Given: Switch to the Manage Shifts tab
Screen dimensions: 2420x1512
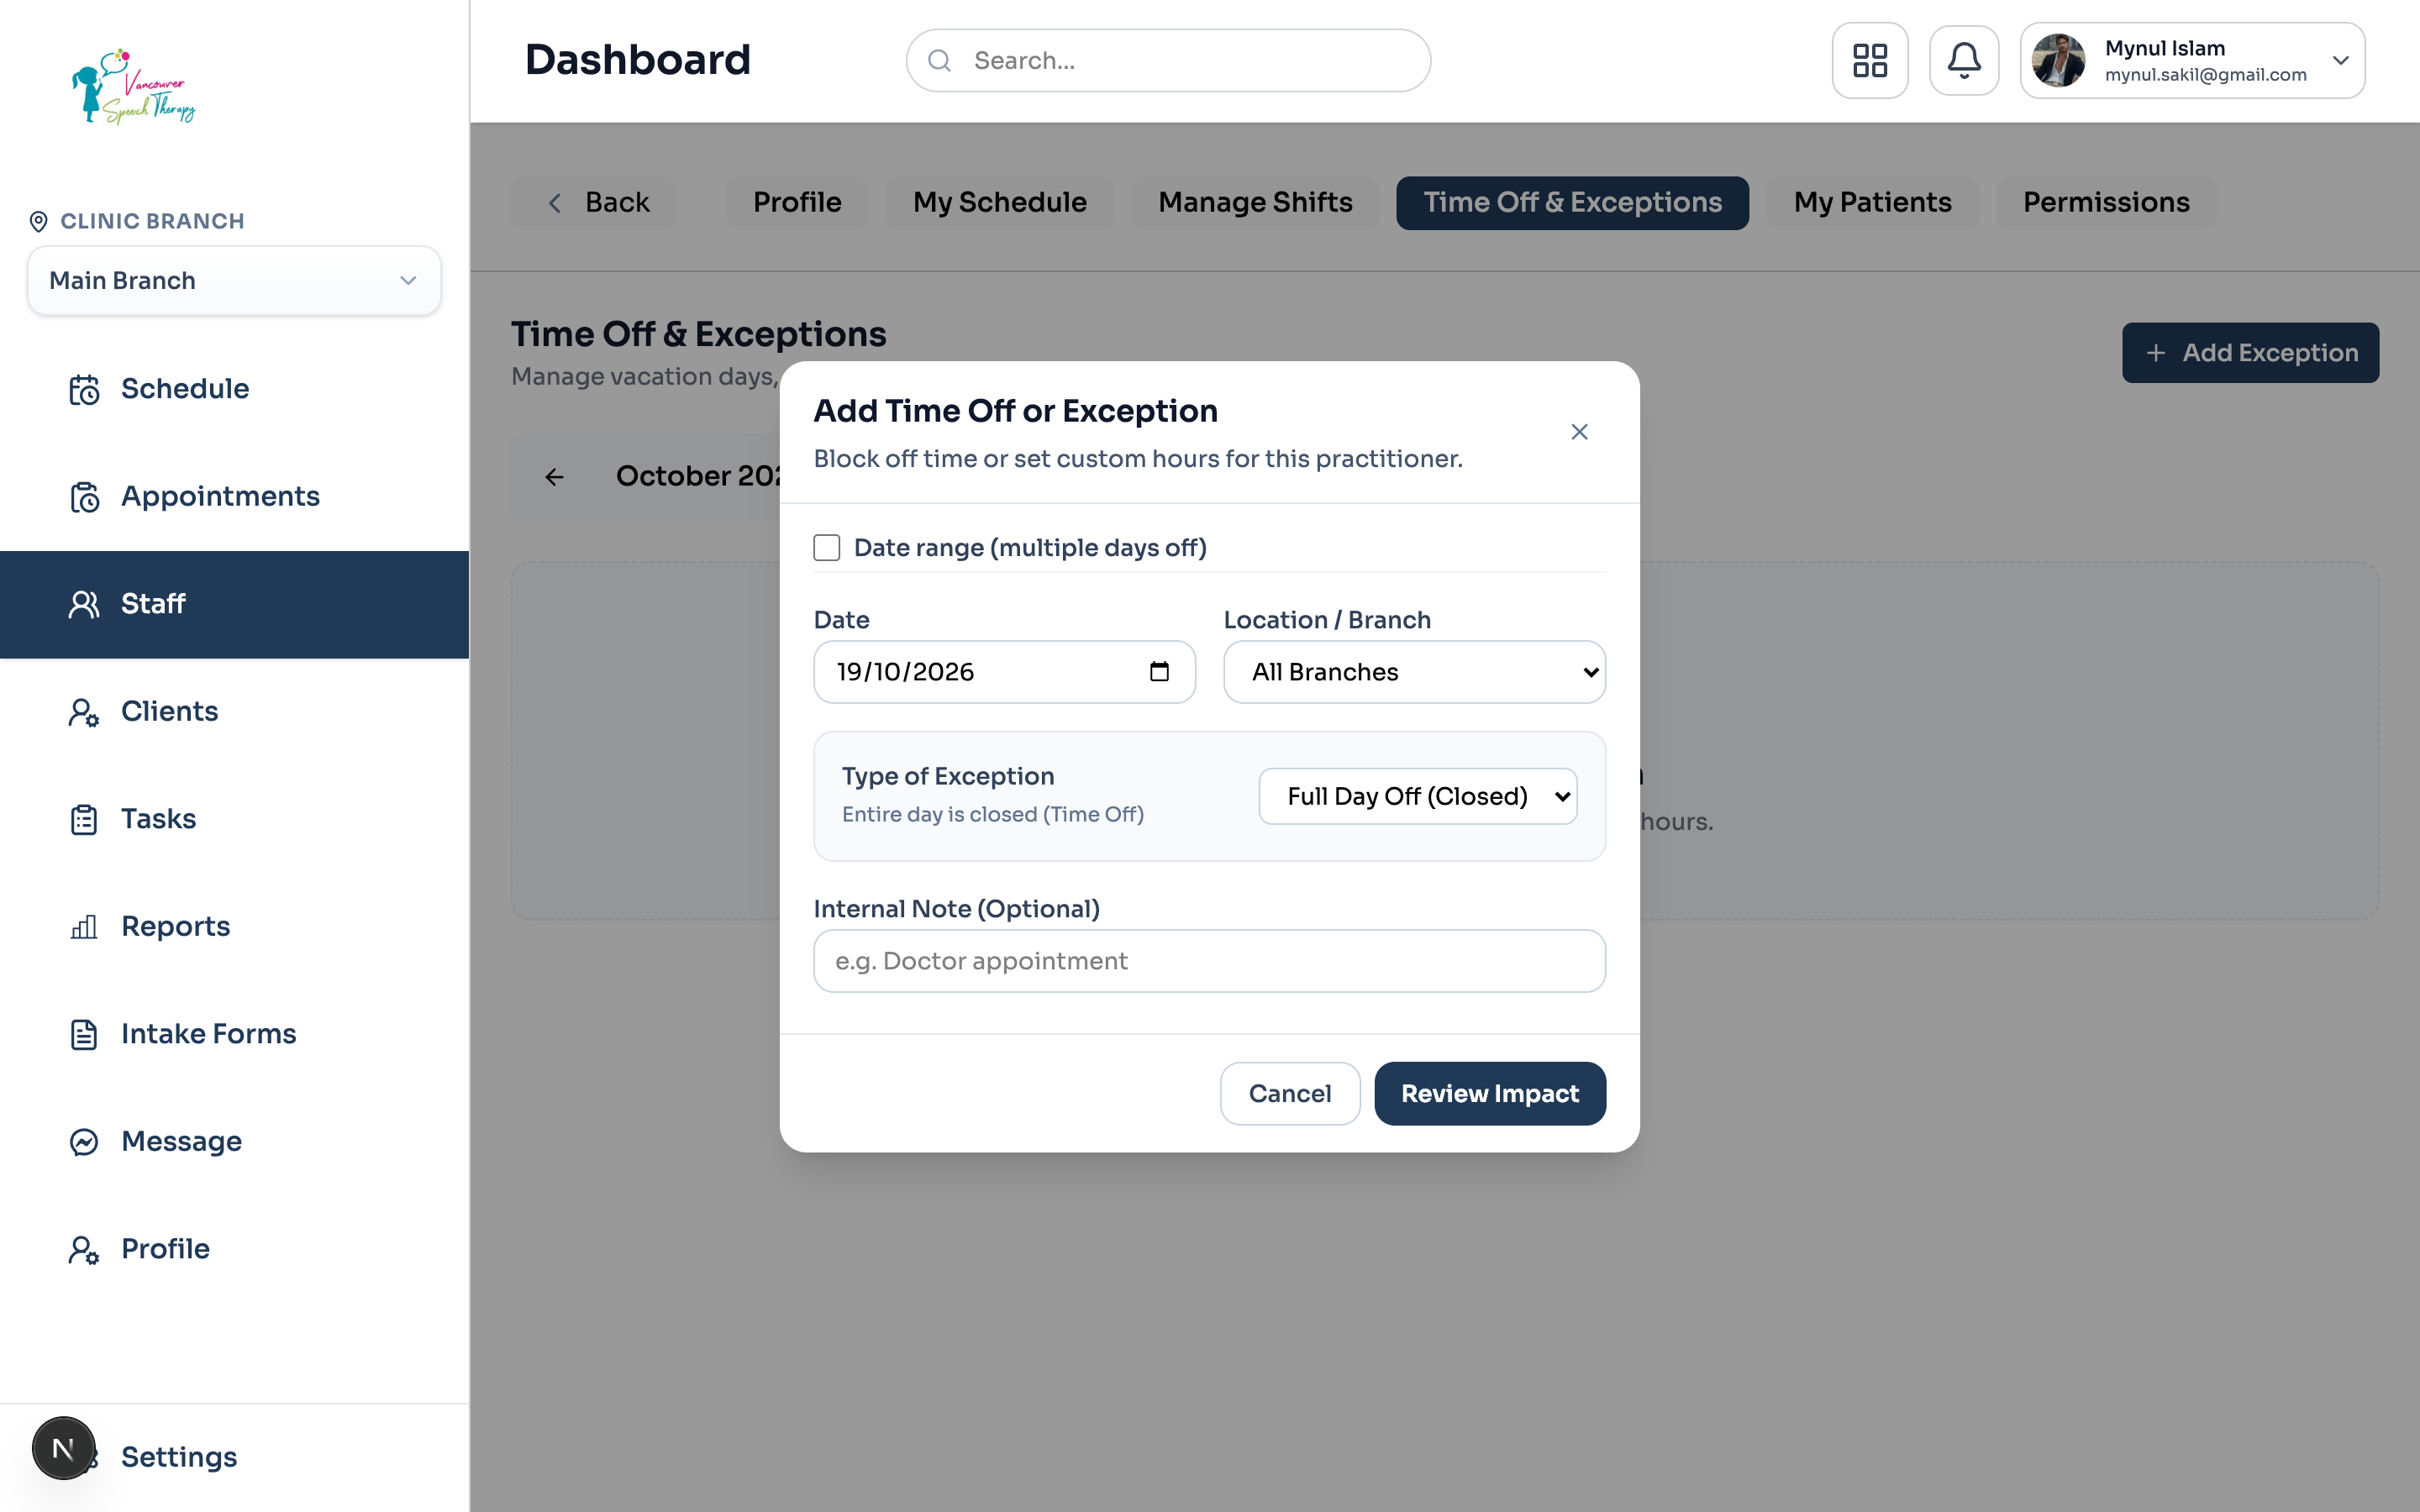Looking at the screenshot, I should click(x=1254, y=203).
